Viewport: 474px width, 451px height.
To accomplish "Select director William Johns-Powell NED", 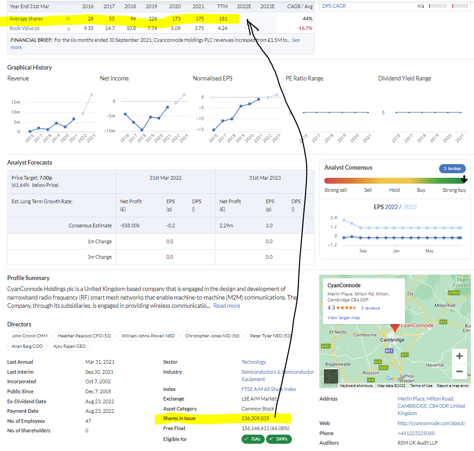I will tap(148, 336).
